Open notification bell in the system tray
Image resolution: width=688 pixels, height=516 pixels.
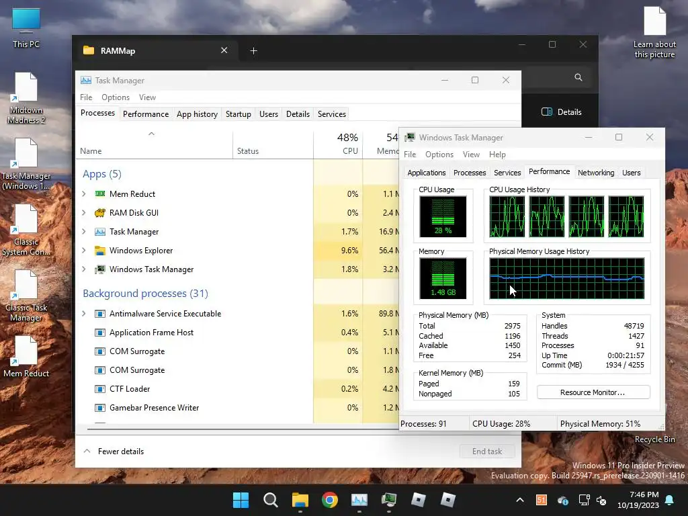tap(670, 500)
